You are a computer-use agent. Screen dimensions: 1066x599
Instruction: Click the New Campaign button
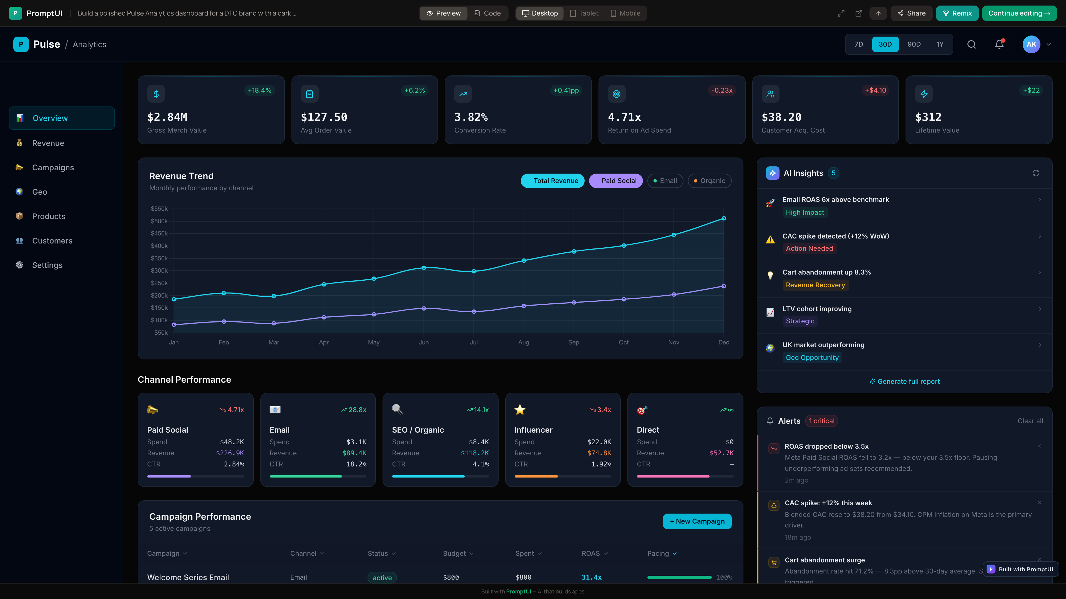tap(697, 521)
